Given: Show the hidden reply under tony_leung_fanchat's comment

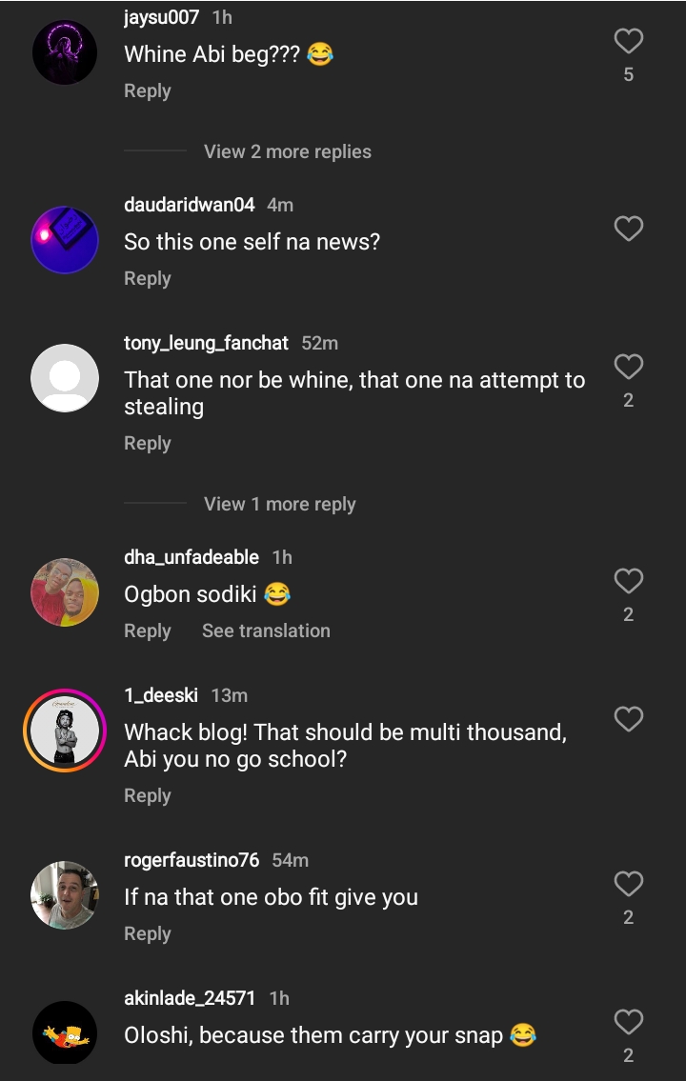Looking at the screenshot, I should pos(279,504).
